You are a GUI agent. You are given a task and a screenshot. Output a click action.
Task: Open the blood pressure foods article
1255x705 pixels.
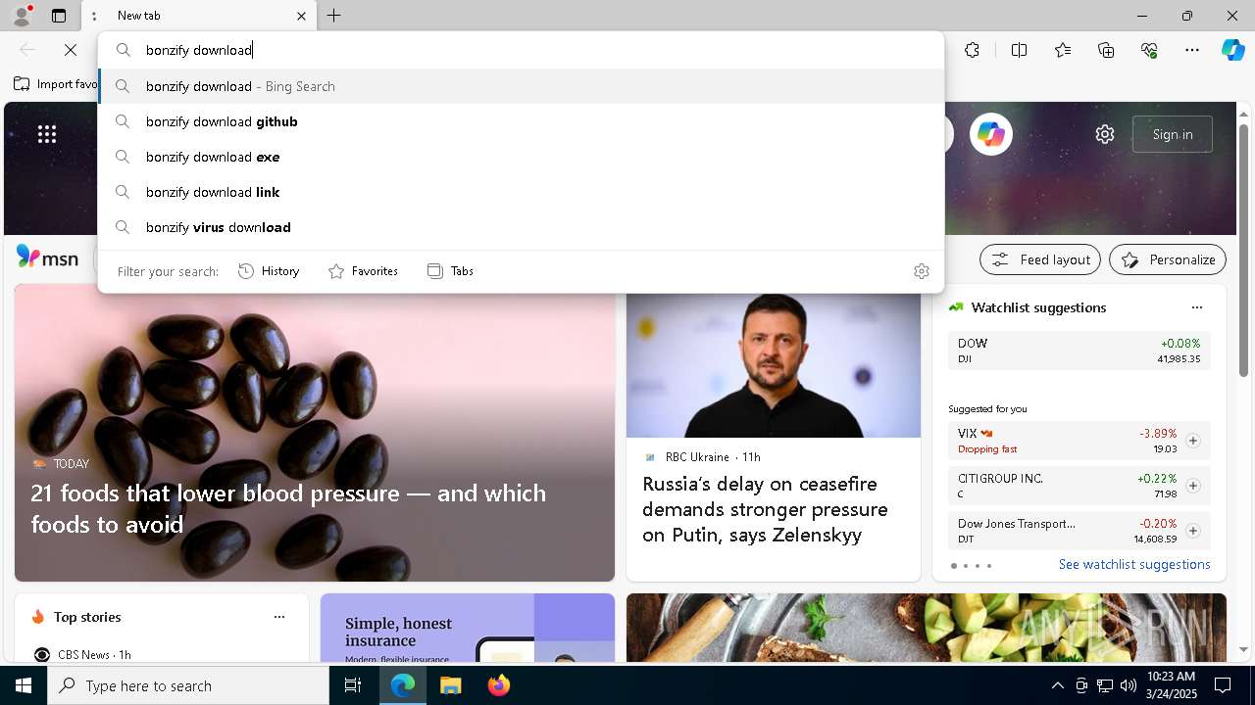(315, 433)
